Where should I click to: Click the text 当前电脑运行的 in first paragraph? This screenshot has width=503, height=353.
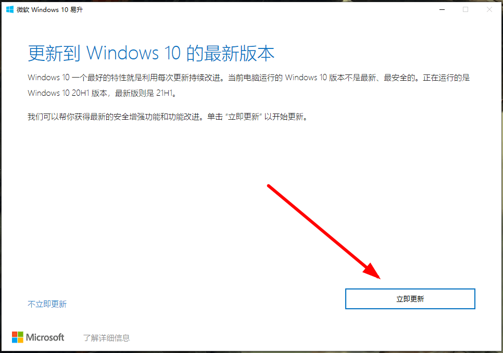pos(255,78)
